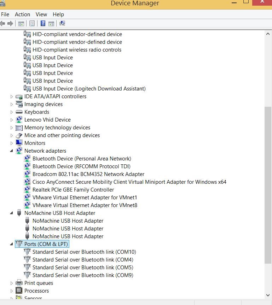Screen dimensions: 272x305
Task: Select USB Input Device (Logitech Download Assistant)
Action: pyautogui.click(x=89, y=89)
